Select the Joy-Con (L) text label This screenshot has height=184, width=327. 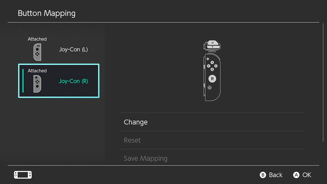click(x=73, y=50)
